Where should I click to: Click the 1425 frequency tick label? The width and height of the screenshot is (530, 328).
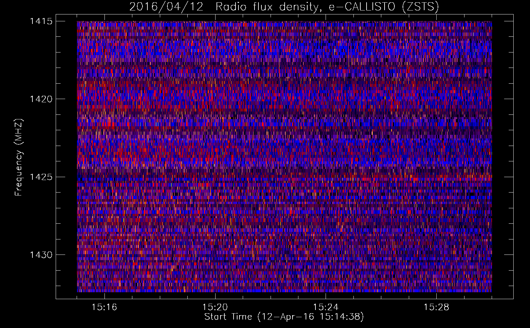(41, 177)
